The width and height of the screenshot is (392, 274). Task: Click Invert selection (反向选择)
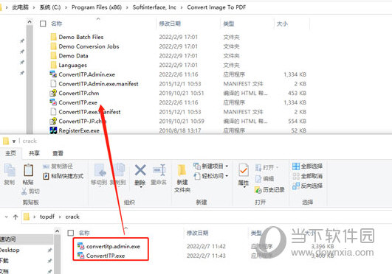[x=307, y=186]
